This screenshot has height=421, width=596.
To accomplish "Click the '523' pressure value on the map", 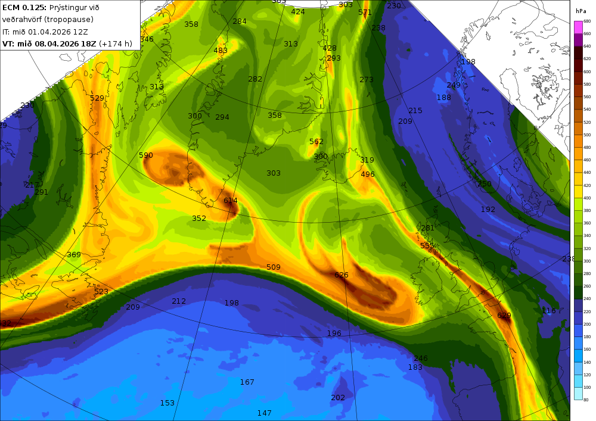I will pos(101,292).
